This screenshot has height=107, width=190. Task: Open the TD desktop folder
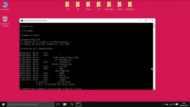[x=99, y=6]
